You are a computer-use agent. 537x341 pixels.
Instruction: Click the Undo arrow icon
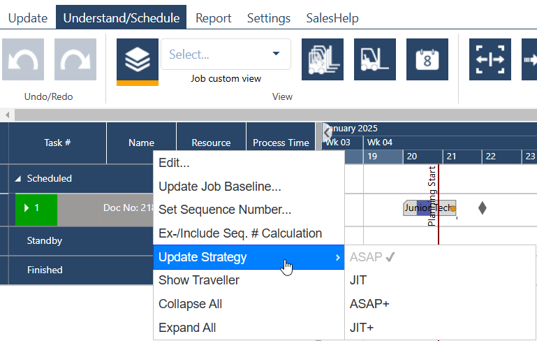click(23, 59)
